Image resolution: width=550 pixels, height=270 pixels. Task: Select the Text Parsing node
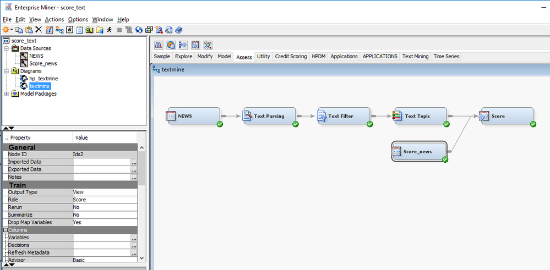pyautogui.click(x=270, y=116)
